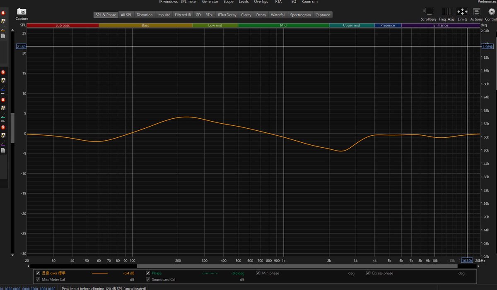
Task: Open the Controls gear icon
Action: [x=491, y=12]
